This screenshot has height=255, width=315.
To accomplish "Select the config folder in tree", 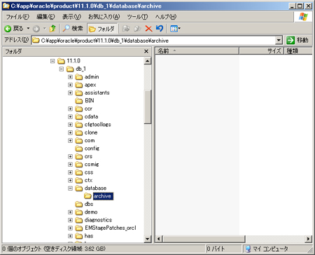I will [92, 149].
